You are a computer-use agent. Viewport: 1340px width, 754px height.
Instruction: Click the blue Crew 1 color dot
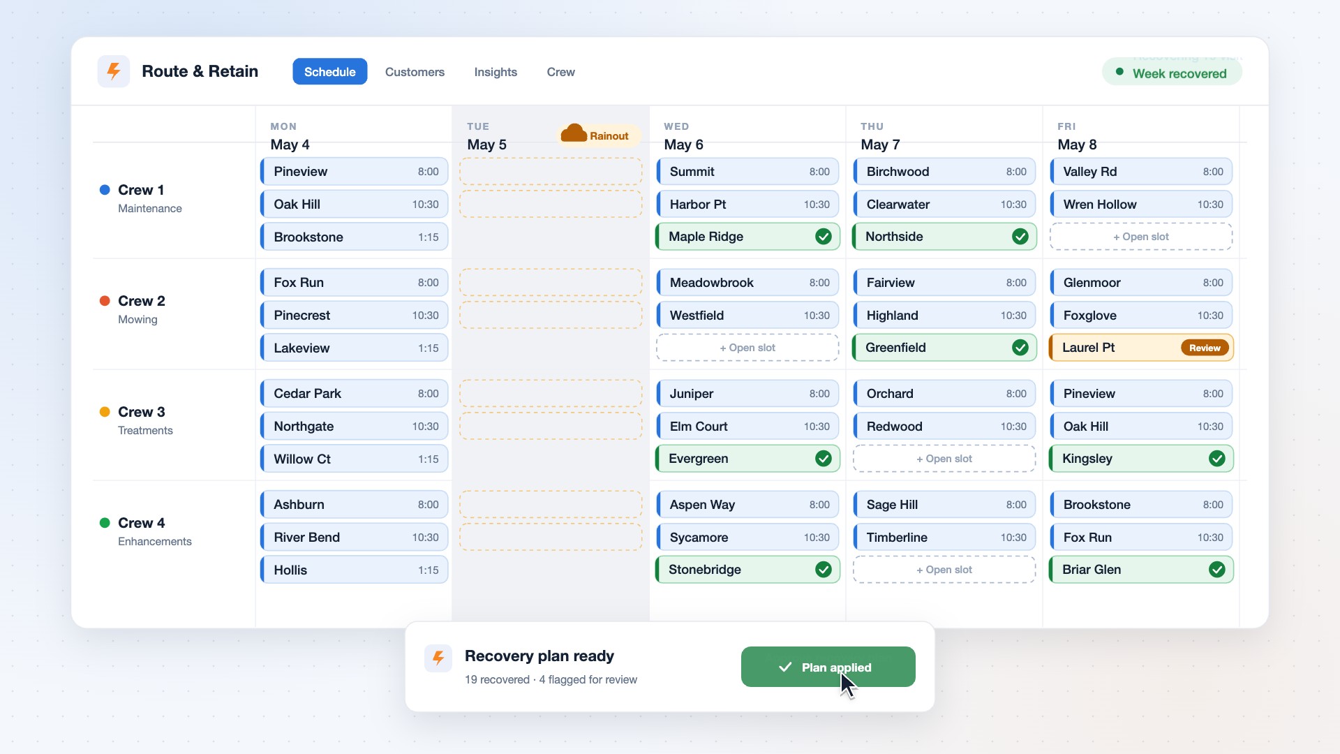tap(105, 190)
